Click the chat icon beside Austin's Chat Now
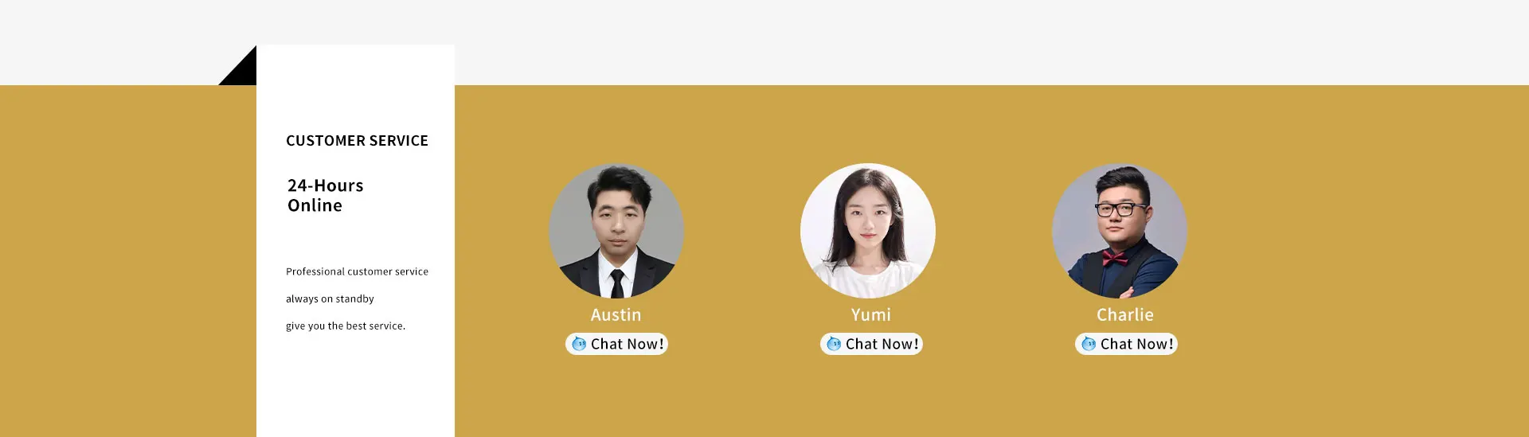 579,344
